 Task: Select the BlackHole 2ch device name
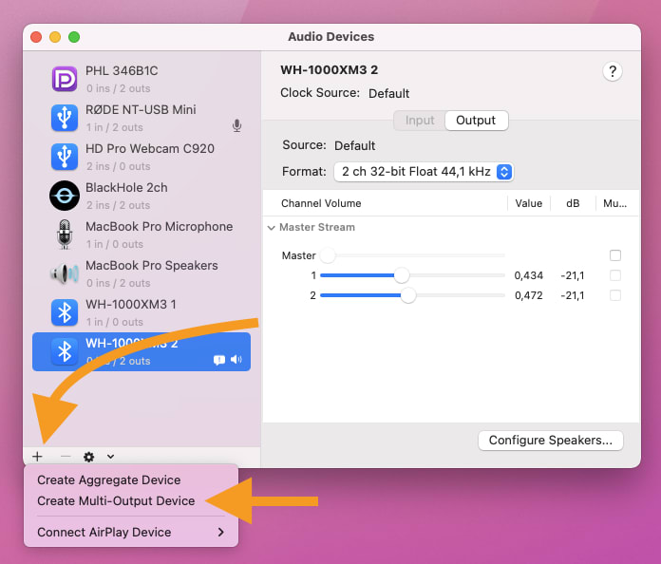point(126,188)
